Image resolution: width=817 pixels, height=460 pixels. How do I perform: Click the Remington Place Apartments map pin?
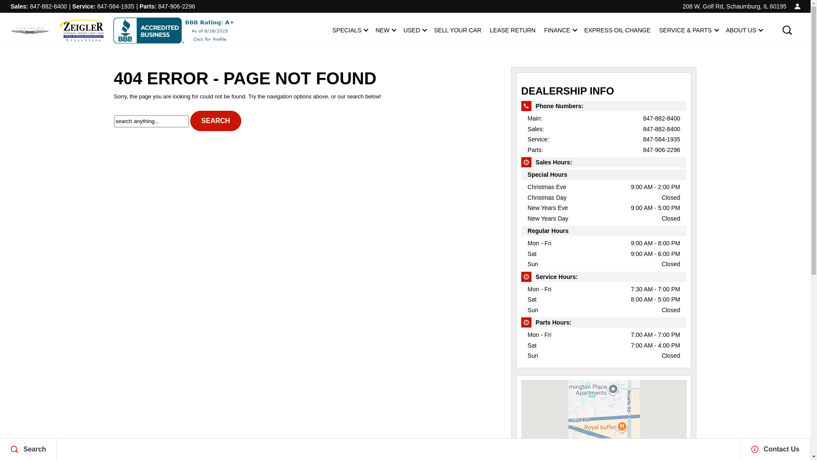[x=613, y=389]
